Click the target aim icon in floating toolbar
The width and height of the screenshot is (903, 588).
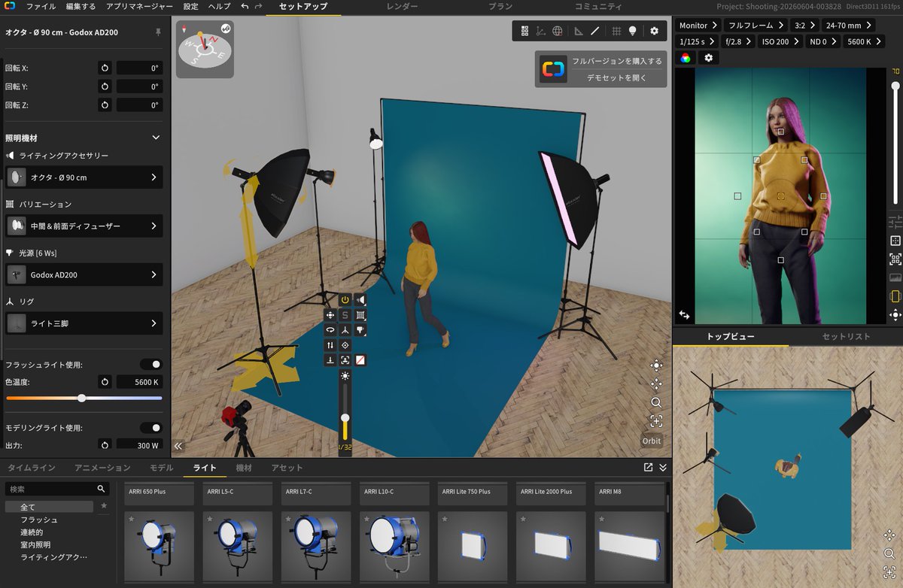(x=345, y=345)
